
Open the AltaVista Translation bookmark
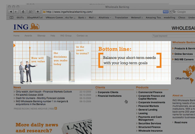click(113, 18)
